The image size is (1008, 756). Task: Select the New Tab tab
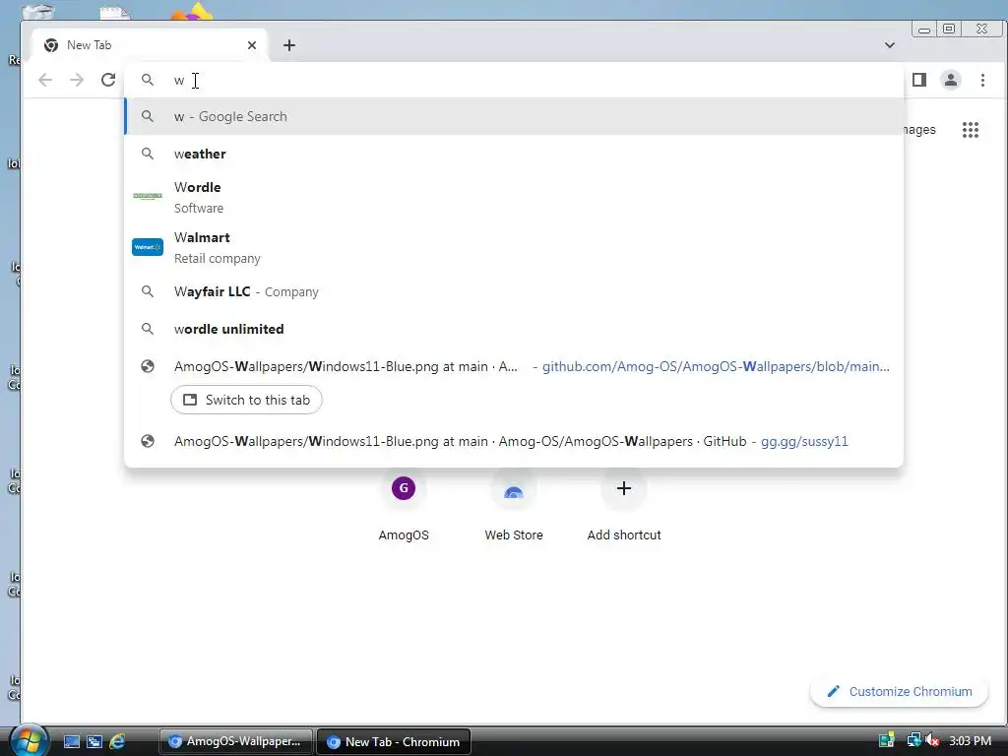pos(150,45)
